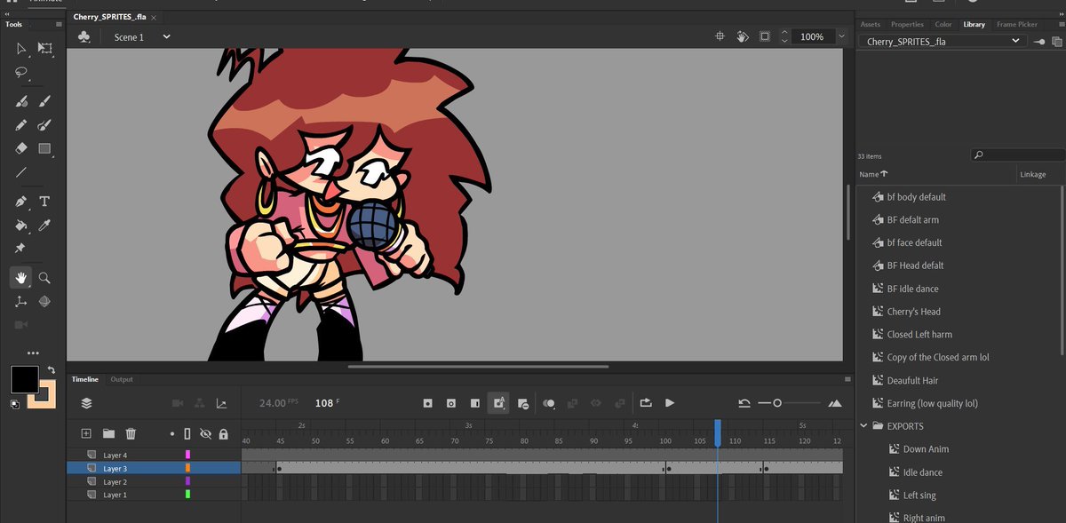Click the auto keyframe button
Viewport: 1066px width, 523px height.
(x=499, y=403)
